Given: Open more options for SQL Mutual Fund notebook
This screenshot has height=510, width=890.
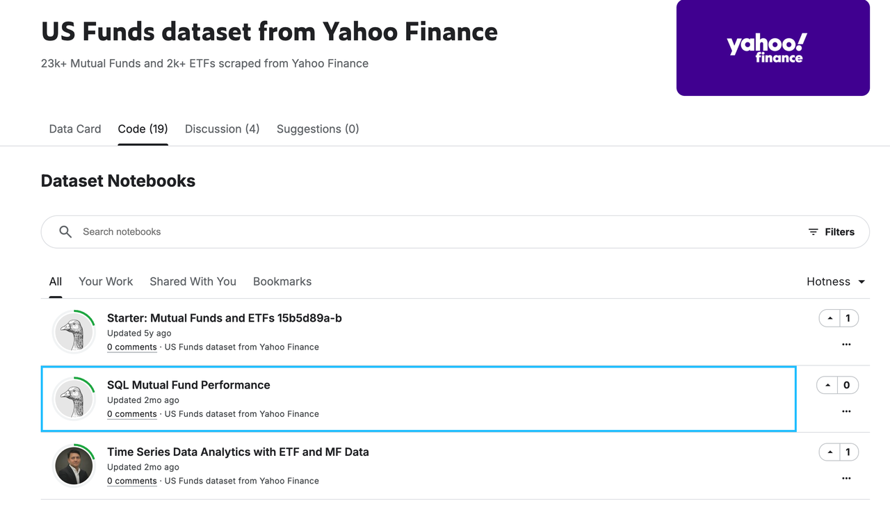Looking at the screenshot, I should pyautogui.click(x=846, y=411).
